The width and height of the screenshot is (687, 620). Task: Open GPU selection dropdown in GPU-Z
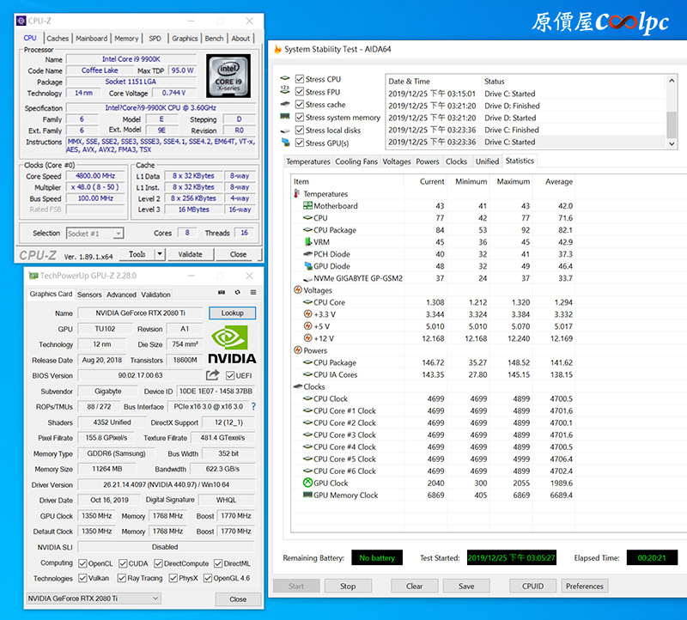click(94, 598)
